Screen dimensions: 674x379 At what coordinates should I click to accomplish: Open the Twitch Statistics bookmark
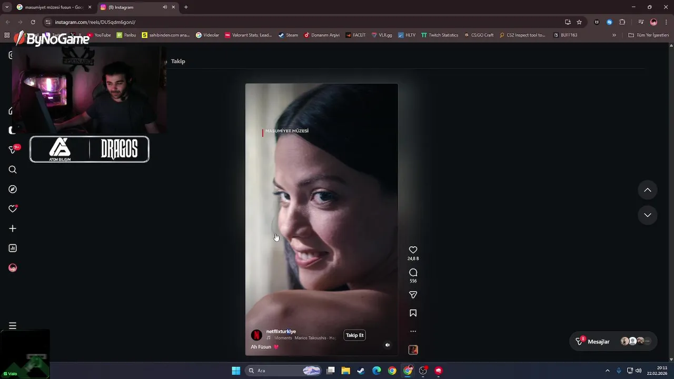click(440, 35)
